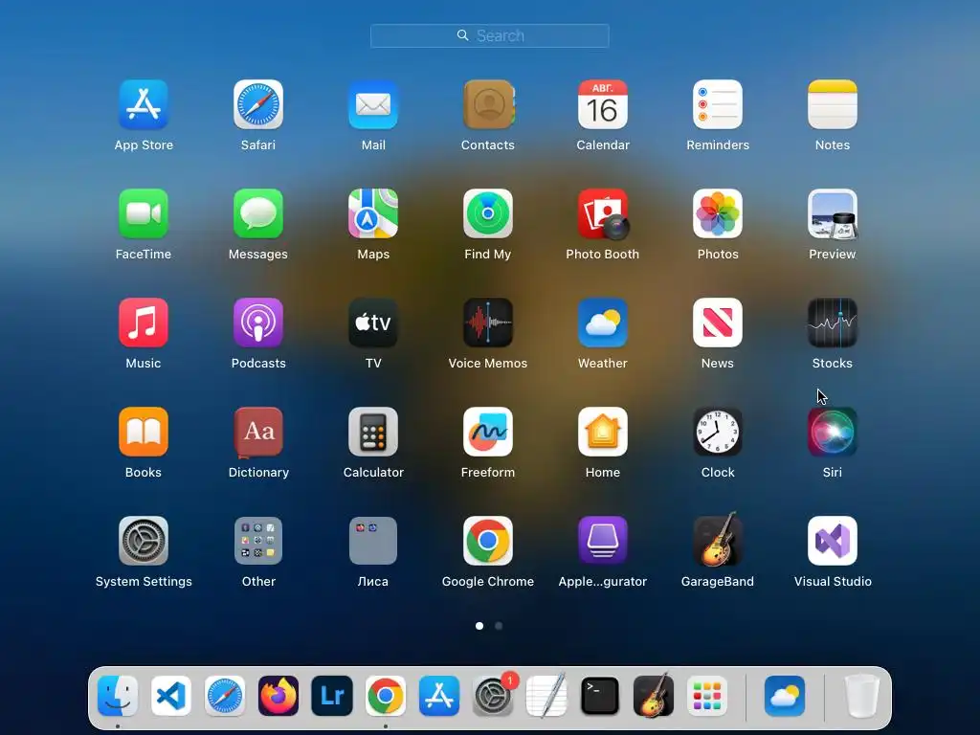Launch the Stocks app

pyautogui.click(x=833, y=323)
